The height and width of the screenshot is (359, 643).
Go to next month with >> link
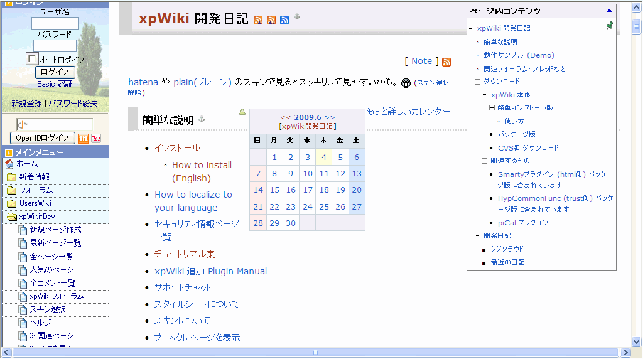pos(329,117)
